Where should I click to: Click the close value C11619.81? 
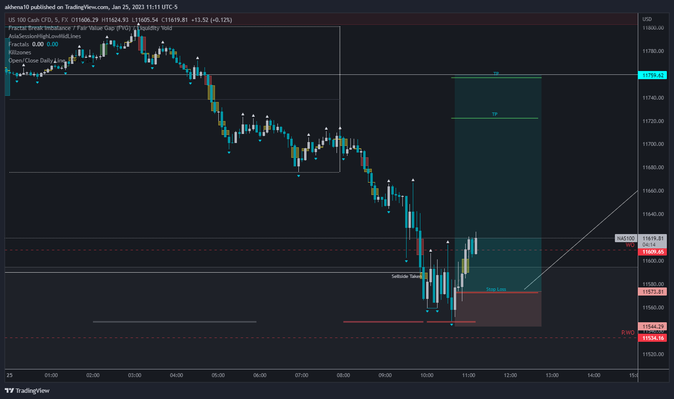(175, 20)
